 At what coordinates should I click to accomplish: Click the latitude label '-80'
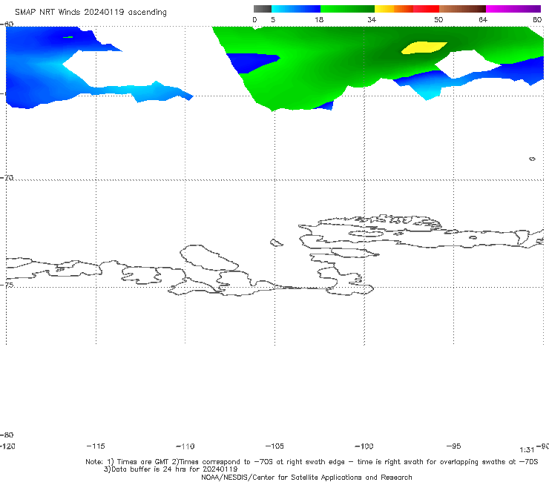click(7, 435)
